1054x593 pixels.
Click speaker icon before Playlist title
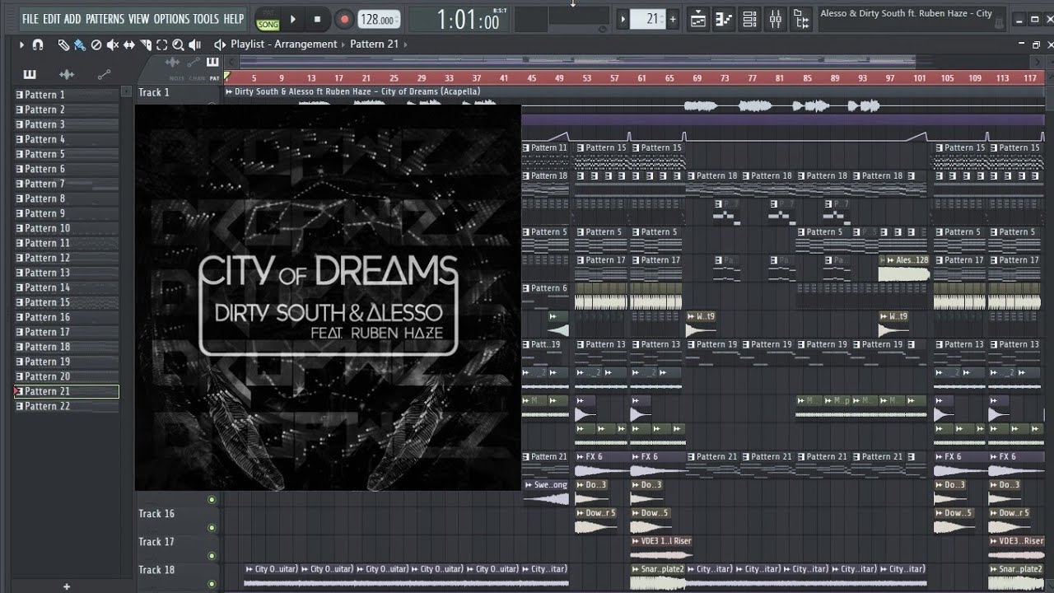[x=220, y=44]
